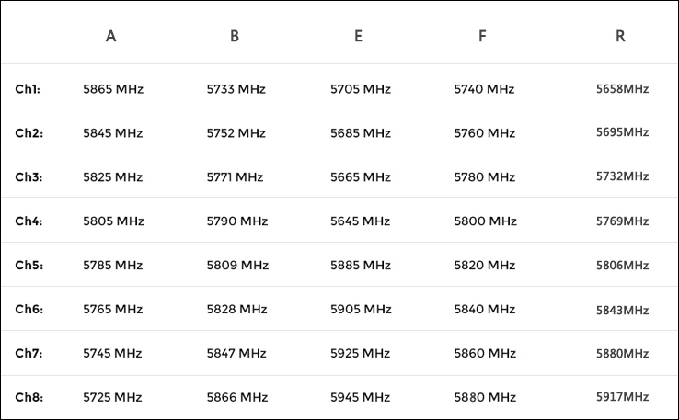Click the 5645 MHz cell

(361, 221)
